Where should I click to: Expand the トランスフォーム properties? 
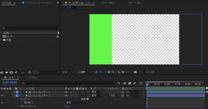click(x=18, y=106)
